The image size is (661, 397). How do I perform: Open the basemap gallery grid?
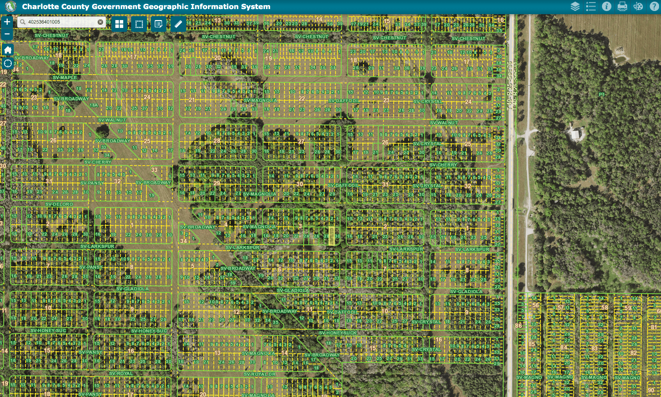click(x=119, y=24)
